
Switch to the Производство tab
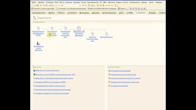pos(109,13)
